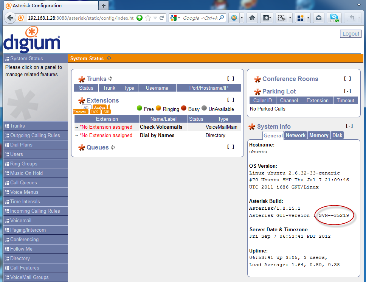Open Music On Hold in the sidebar

[36, 173]
